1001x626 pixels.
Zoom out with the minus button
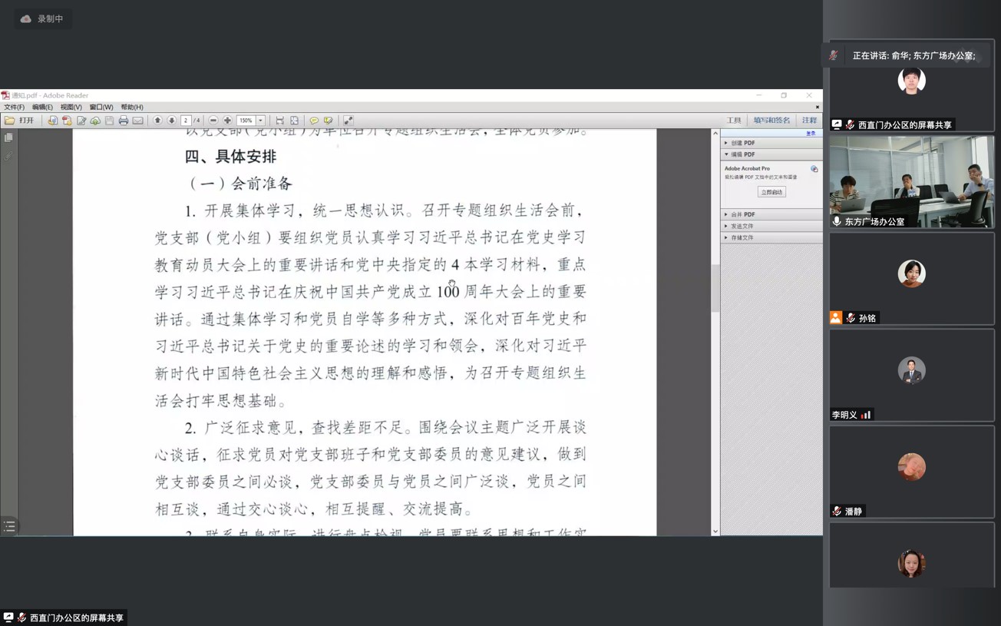coord(213,121)
